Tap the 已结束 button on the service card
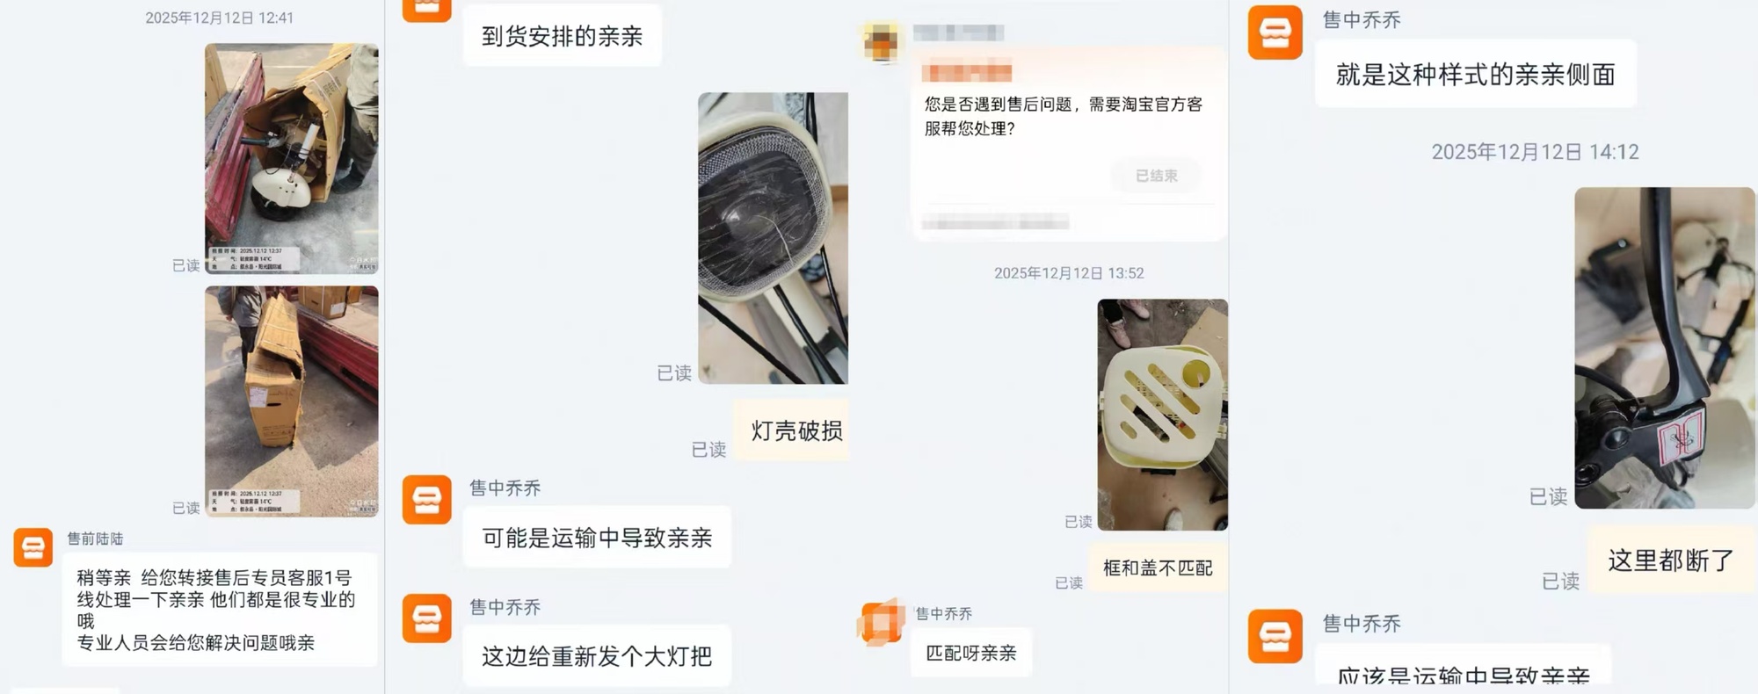This screenshot has width=1758, height=694. [1156, 176]
